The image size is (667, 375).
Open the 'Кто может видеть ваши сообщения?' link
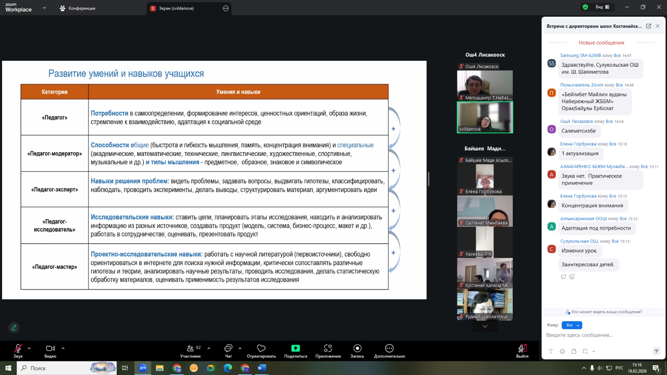[x=604, y=312]
